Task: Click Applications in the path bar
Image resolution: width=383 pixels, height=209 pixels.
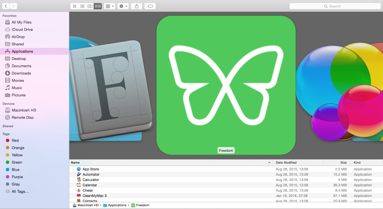Action: tap(115, 205)
